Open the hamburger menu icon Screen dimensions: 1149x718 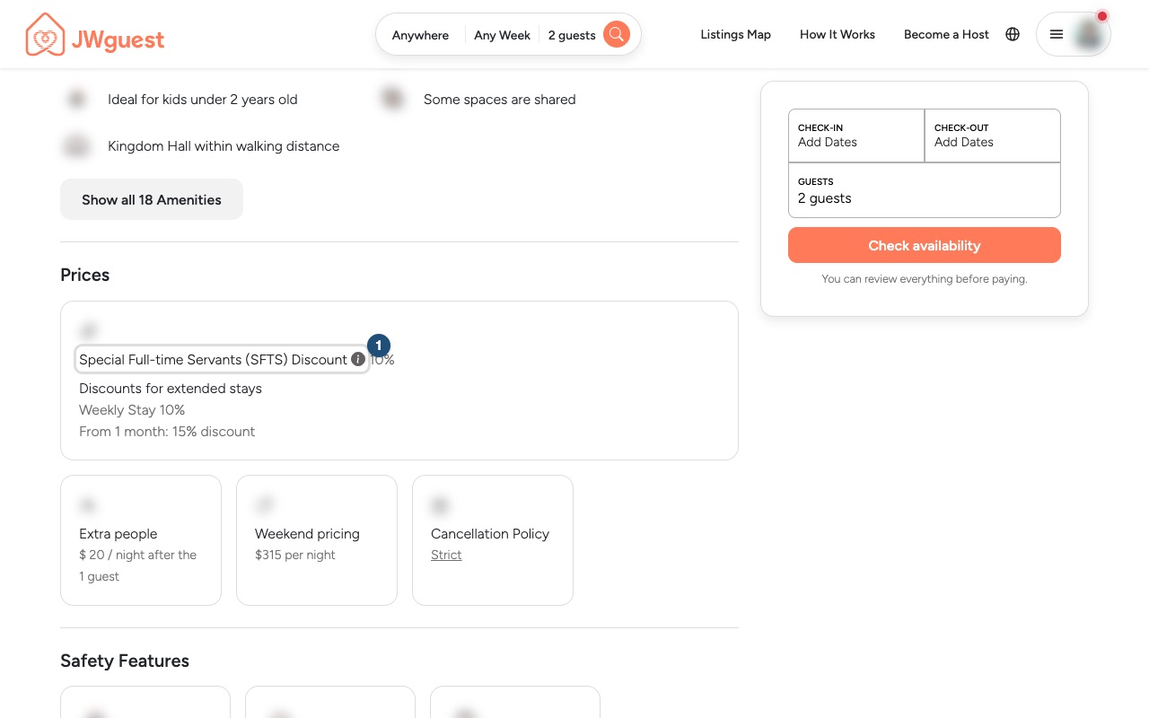pyautogui.click(x=1057, y=34)
